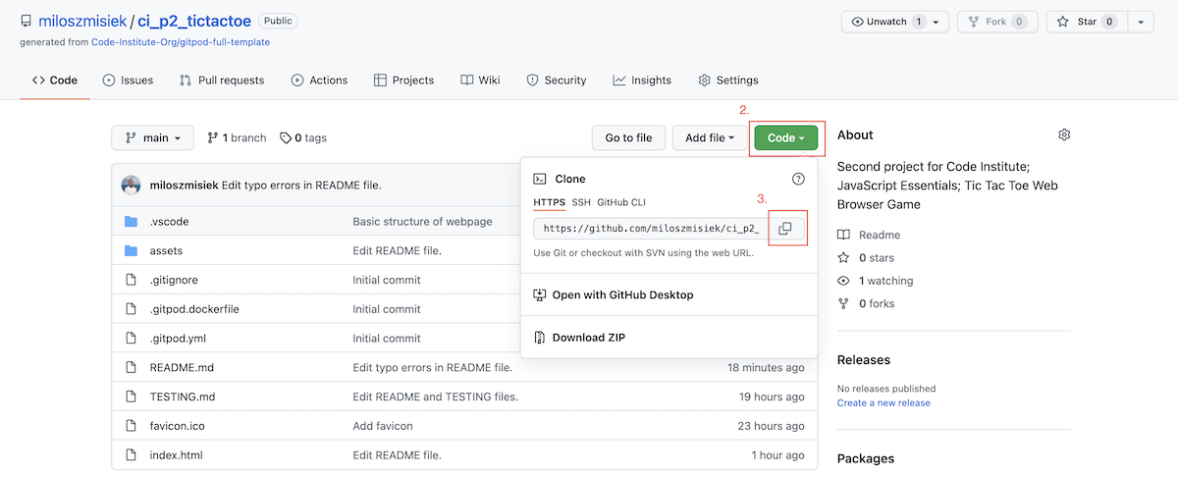Open the Projects tab
Image resolution: width=1178 pixels, height=478 pixels.
pos(403,80)
